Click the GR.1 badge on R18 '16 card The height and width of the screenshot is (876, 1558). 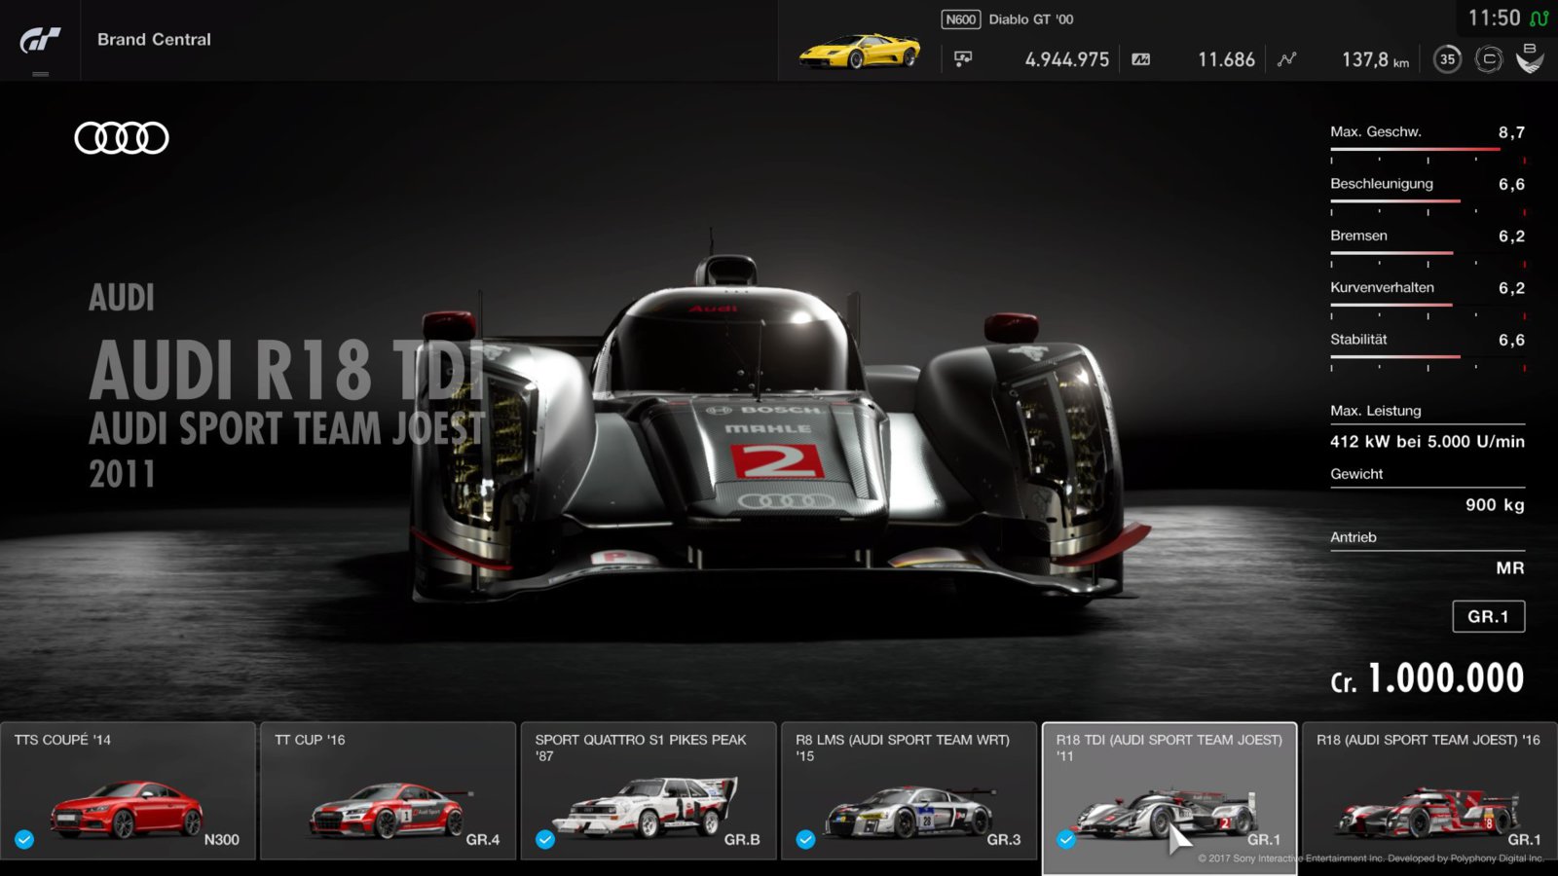[1524, 840]
